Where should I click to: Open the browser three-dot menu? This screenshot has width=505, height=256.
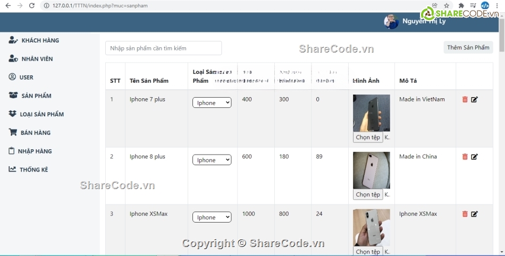coord(497,5)
